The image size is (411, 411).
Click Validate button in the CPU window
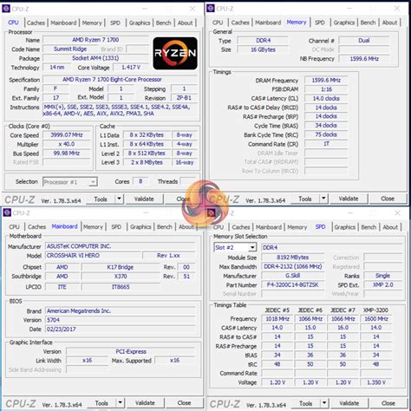coord(144,199)
